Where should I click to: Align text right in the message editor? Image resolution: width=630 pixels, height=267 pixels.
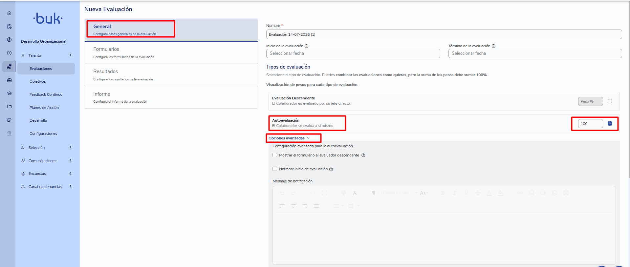(305, 206)
